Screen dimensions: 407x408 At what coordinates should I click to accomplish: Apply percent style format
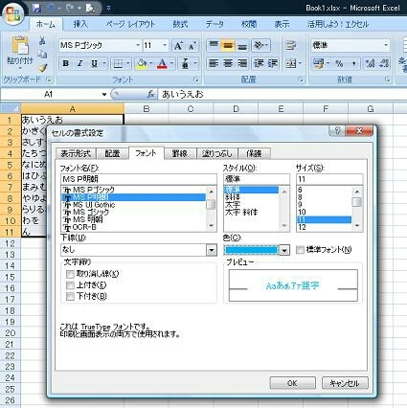pos(339,63)
